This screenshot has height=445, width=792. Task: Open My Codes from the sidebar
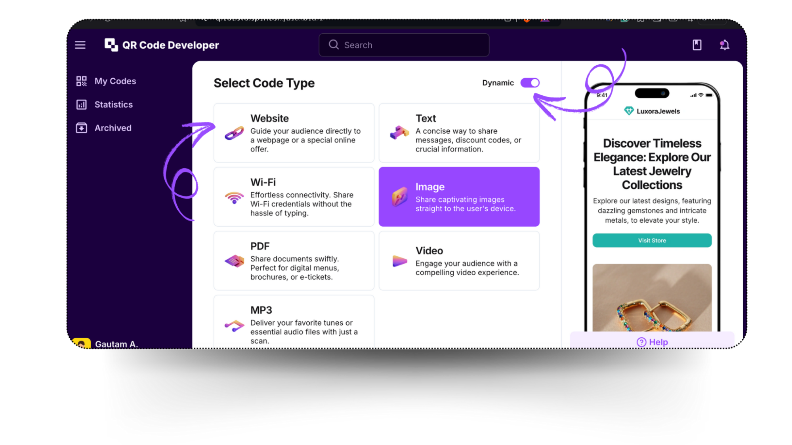tap(115, 81)
